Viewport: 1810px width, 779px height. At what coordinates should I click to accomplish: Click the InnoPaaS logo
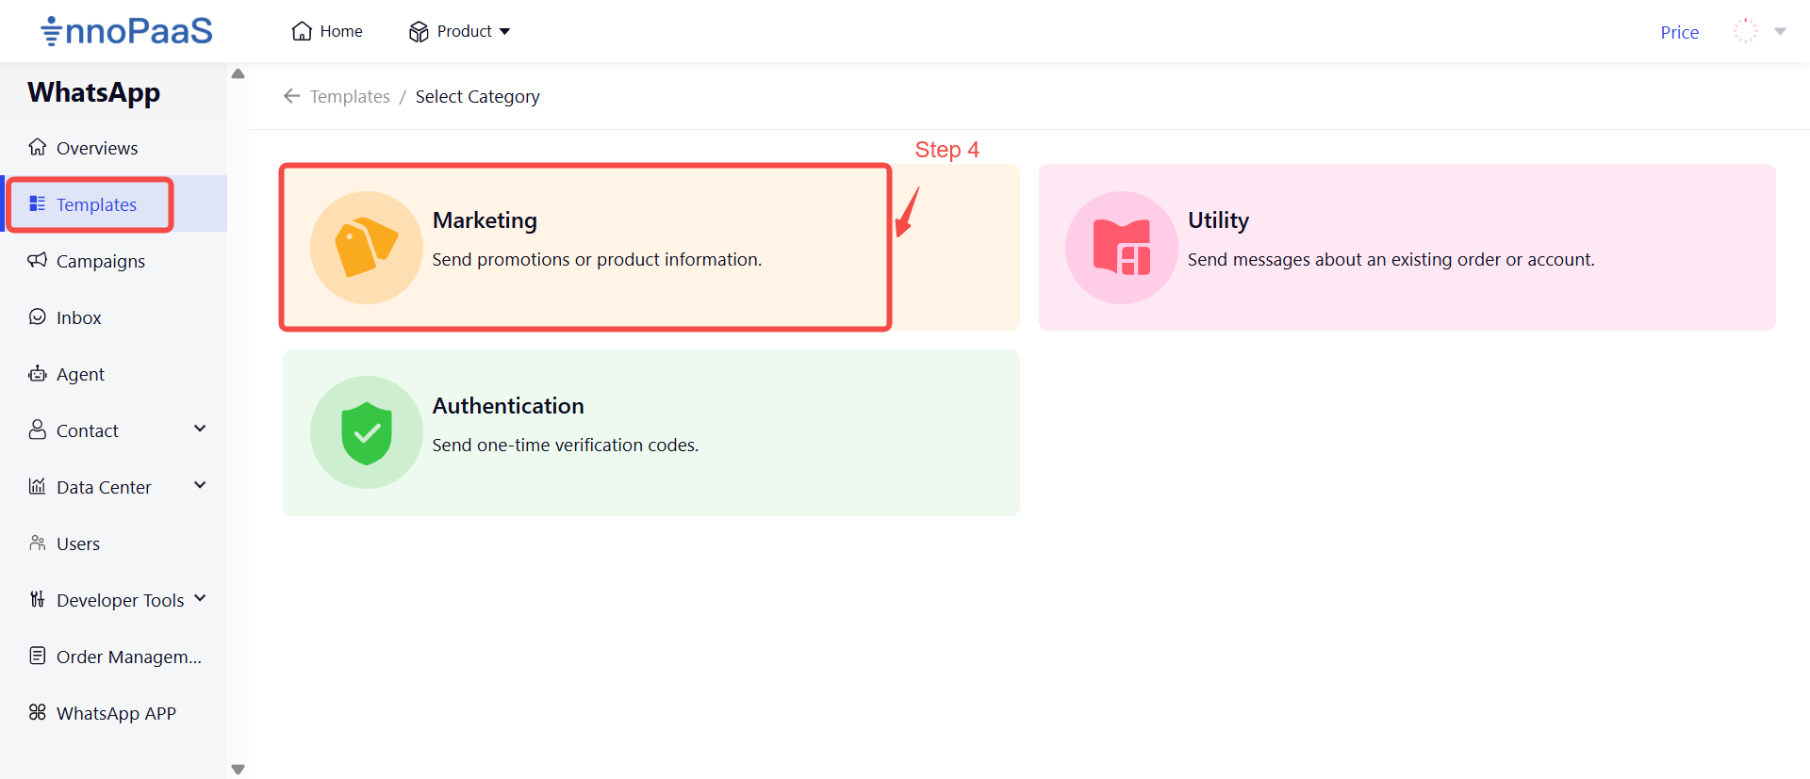coord(126,31)
